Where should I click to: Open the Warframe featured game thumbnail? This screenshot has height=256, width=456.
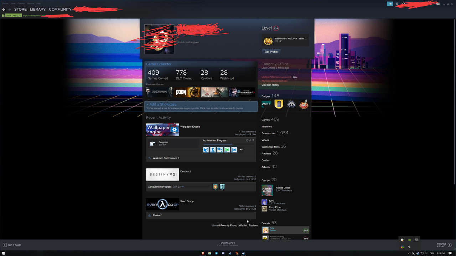214,92
